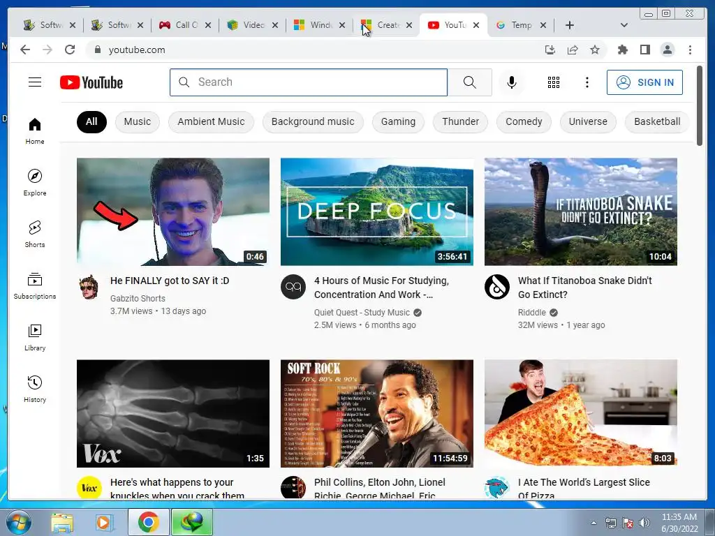715x536 pixels.
Task: Toggle the Chrome side panel
Action: [x=644, y=50]
